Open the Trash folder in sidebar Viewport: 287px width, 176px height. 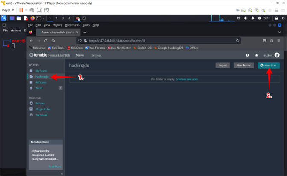click(39, 88)
